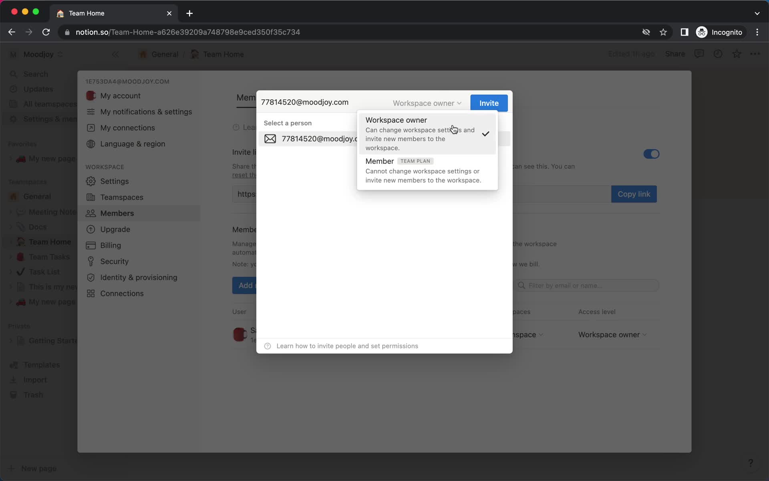This screenshot has height=481, width=769.
Task: Click the Copy link button
Action: click(634, 194)
